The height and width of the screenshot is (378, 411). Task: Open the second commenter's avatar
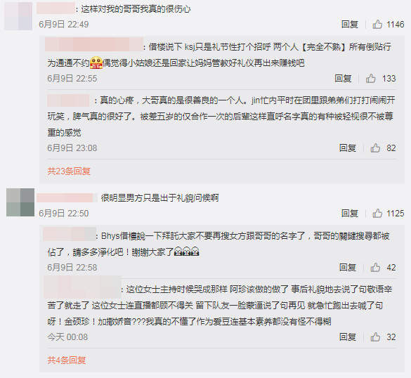tap(20, 202)
